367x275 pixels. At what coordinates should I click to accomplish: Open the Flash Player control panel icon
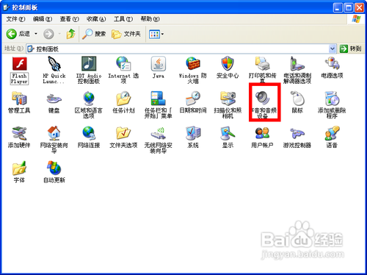point(19,64)
